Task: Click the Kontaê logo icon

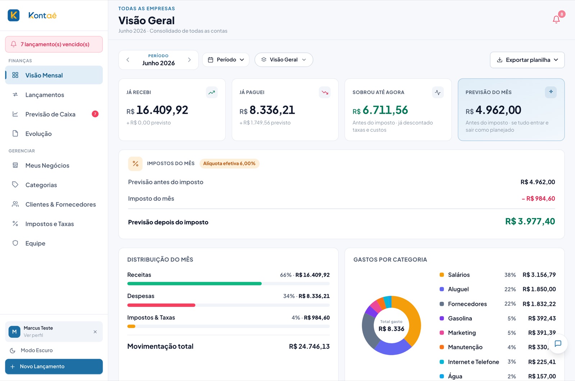Action: [x=14, y=15]
